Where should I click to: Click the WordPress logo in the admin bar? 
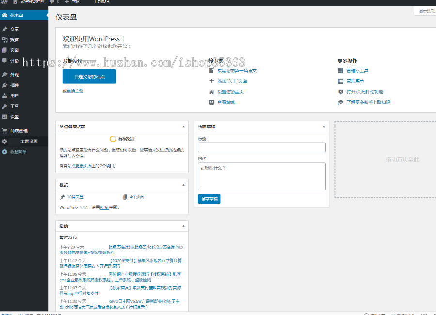point(4,2)
